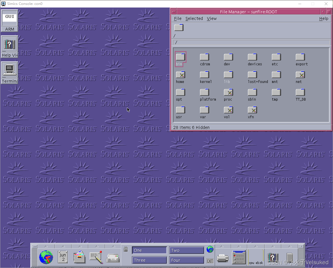Select the locked xfn folder icon
The width and height of the screenshot is (333, 268).
[x=252, y=110]
